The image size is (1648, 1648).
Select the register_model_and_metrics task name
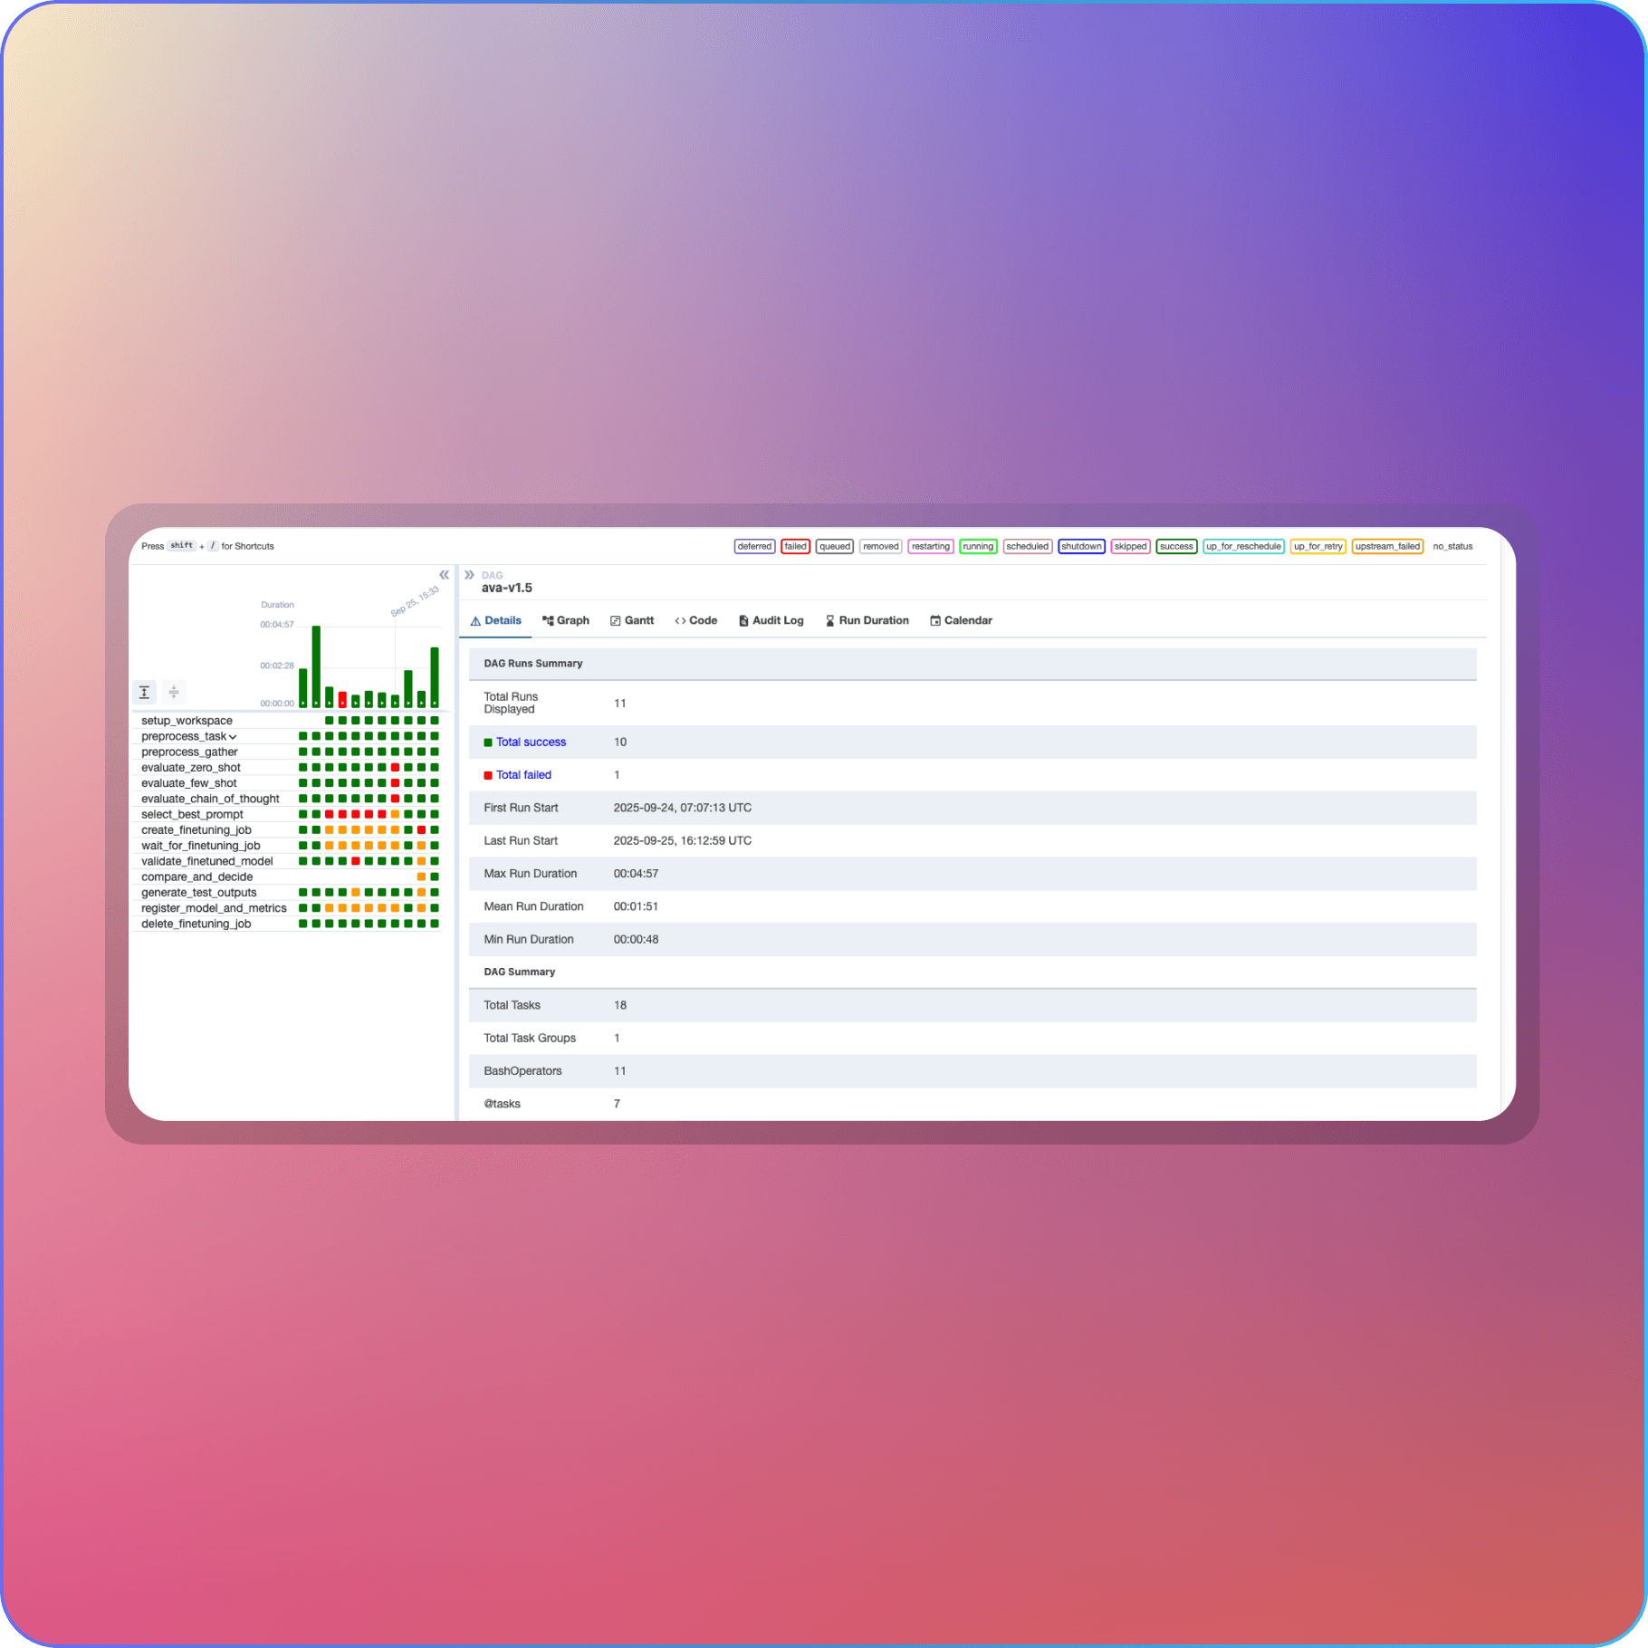214,908
